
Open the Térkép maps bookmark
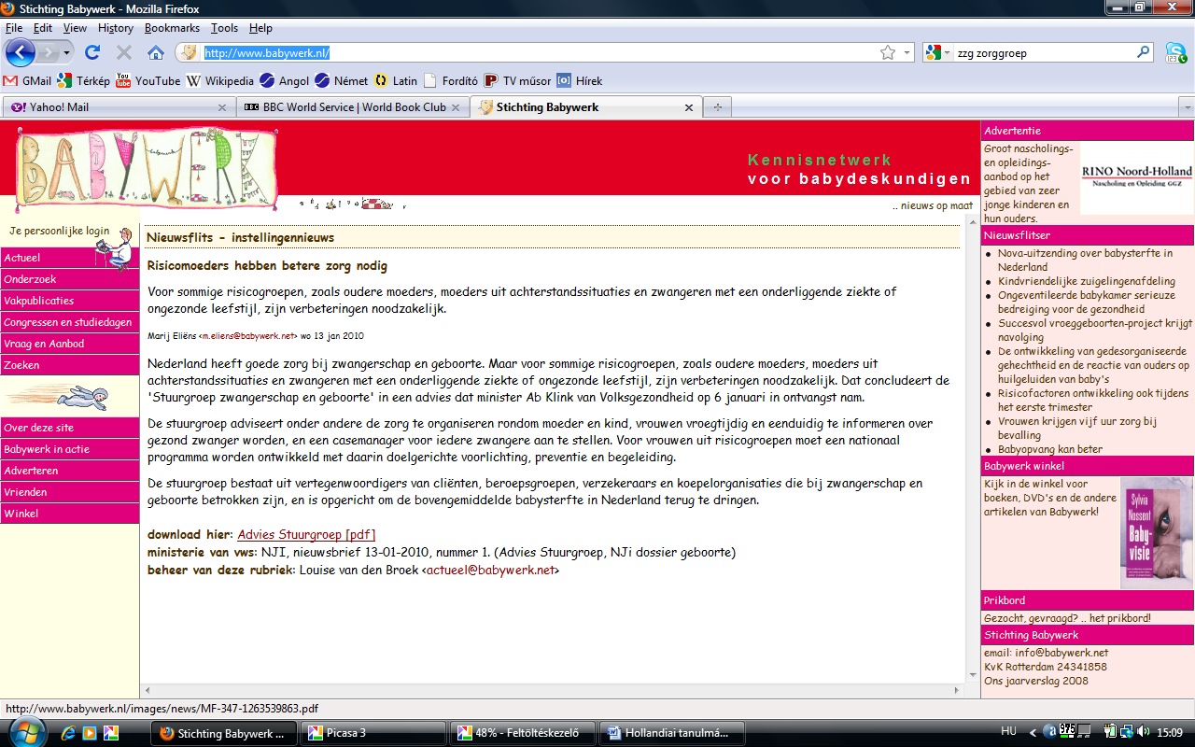tap(83, 81)
